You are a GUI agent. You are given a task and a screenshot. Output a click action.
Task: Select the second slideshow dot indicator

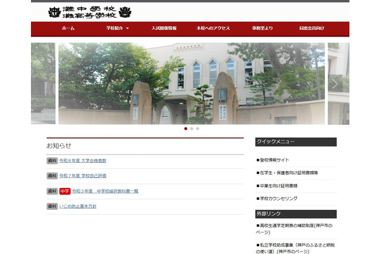click(x=192, y=129)
